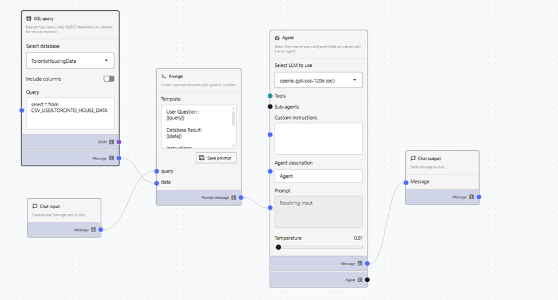Toggle the Include columns switch
Image resolution: width=558 pixels, height=300 pixels.
109,79
